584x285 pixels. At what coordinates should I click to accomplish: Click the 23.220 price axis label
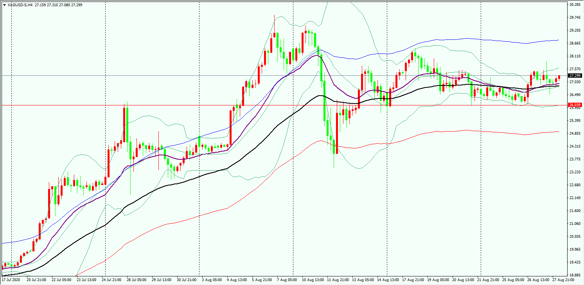click(x=575, y=172)
